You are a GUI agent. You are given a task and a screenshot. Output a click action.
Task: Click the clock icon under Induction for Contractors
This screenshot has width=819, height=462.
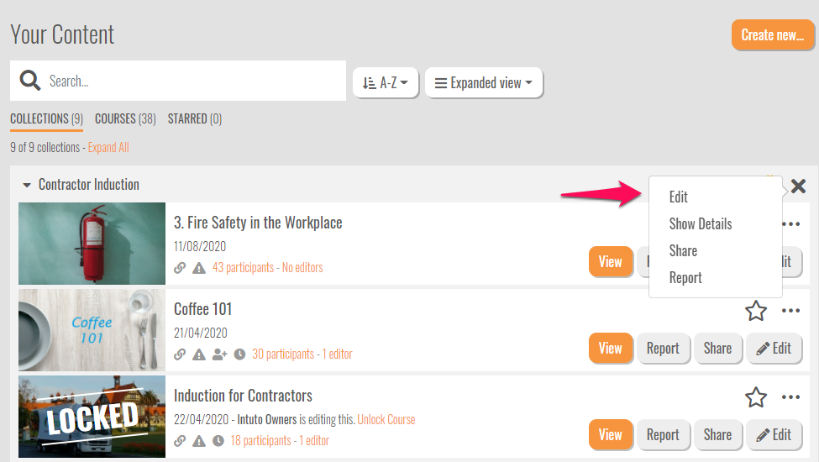218,441
